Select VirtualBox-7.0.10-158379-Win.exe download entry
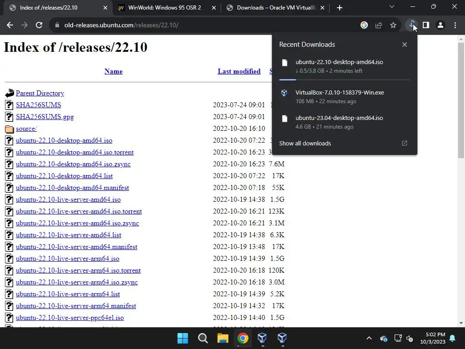Screen dimensions: 465x349 tap(345, 97)
